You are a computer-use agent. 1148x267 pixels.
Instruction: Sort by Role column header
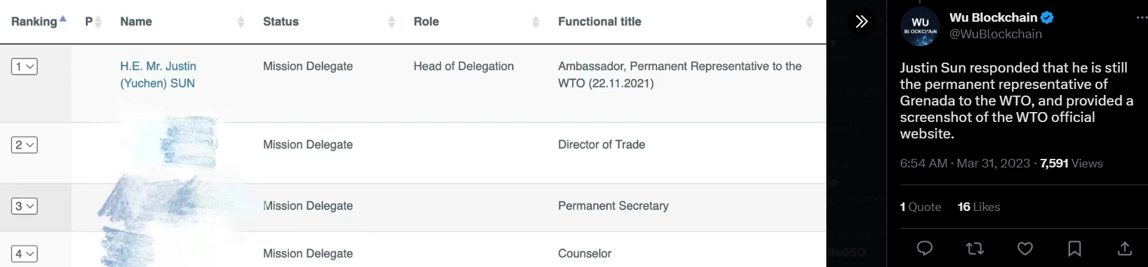click(426, 22)
